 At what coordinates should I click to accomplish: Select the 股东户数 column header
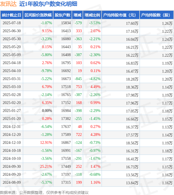point(62,15)
